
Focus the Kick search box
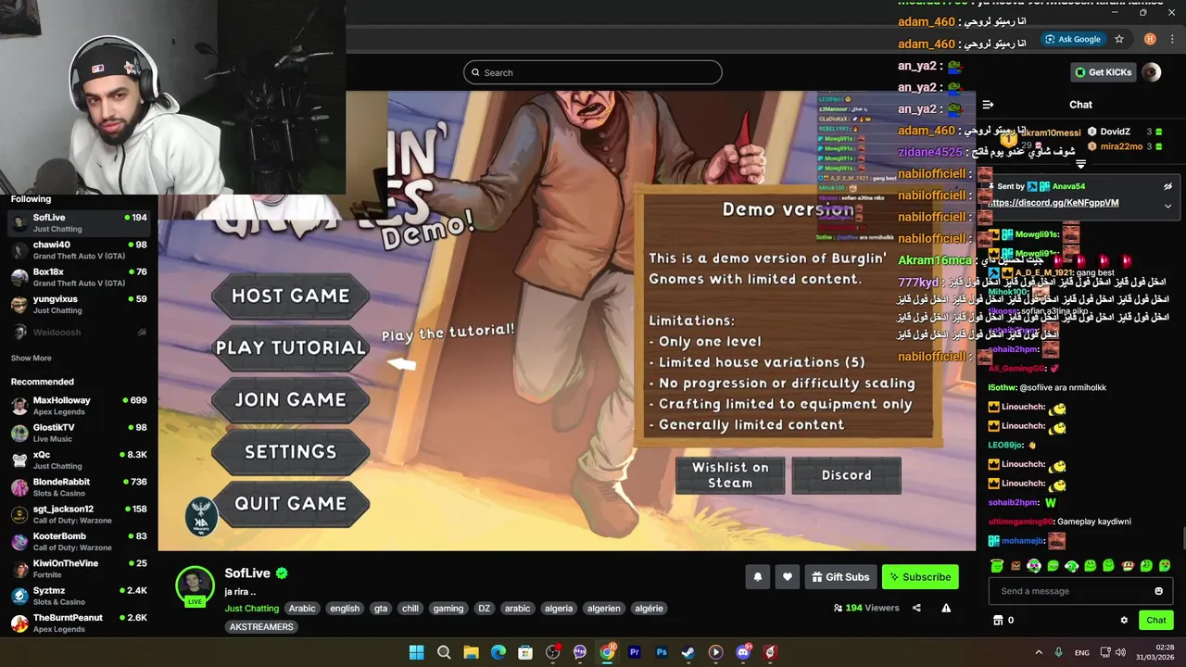[x=593, y=72]
